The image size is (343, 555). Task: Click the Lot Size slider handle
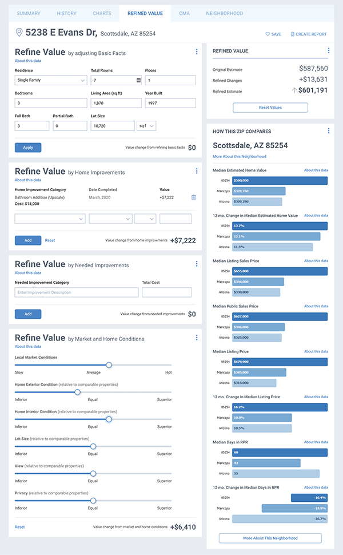pos(93,446)
